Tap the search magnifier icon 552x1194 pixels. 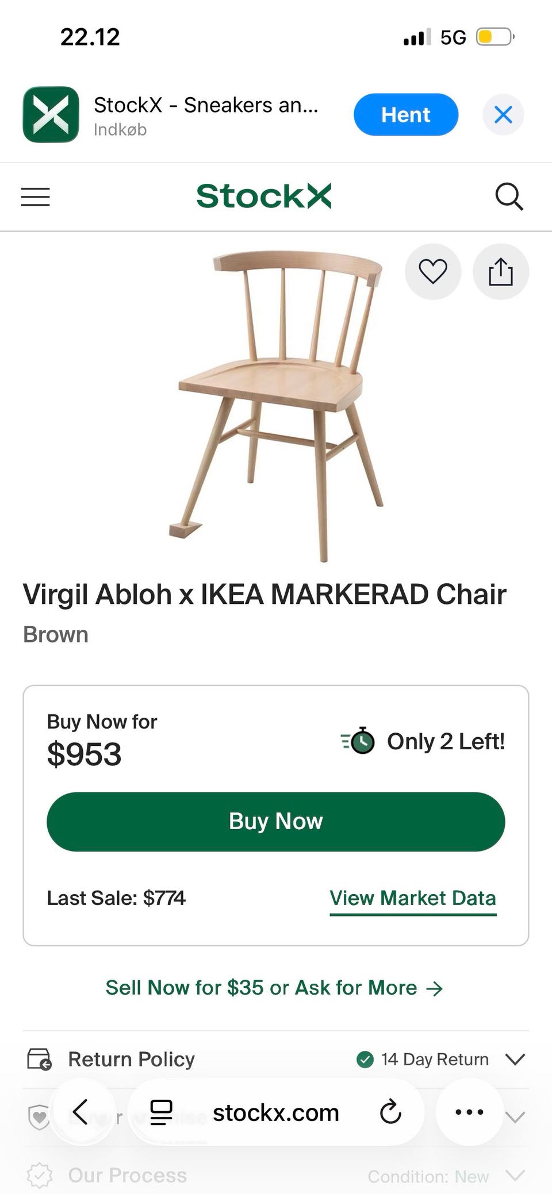click(509, 197)
